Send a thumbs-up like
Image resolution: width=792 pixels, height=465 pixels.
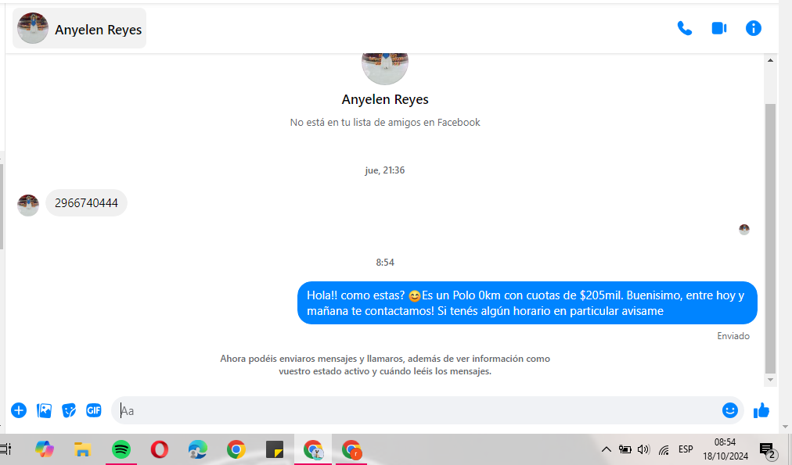(x=761, y=410)
